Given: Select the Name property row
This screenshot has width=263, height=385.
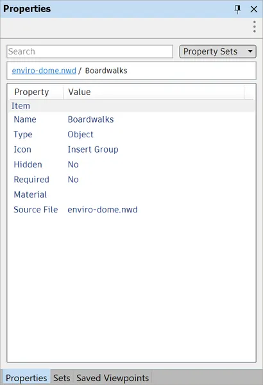Looking at the screenshot, I should (x=131, y=119).
